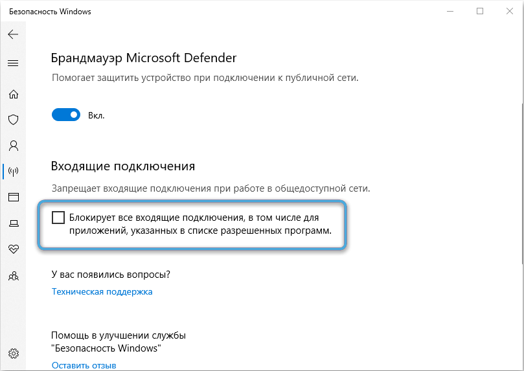Click the Оставить отзыв link
The width and height of the screenshot is (524, 371).
(84, 365)
